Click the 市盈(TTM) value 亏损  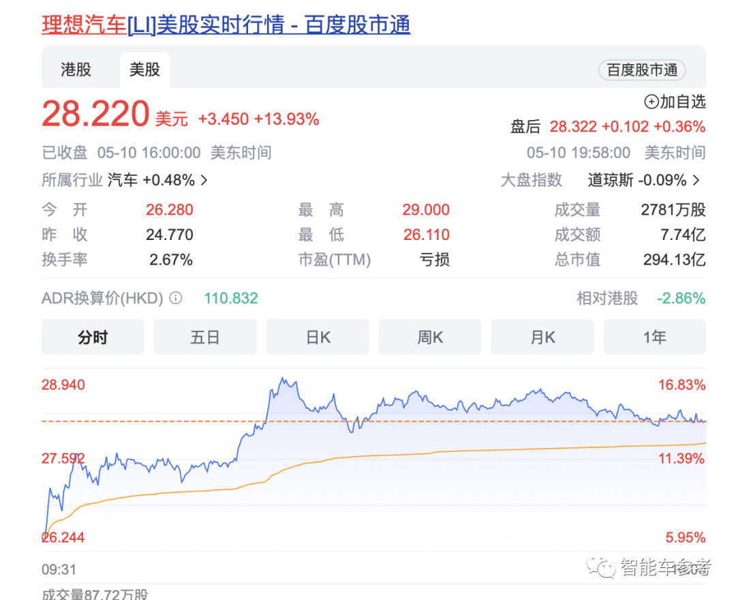[x=434, y=260]
